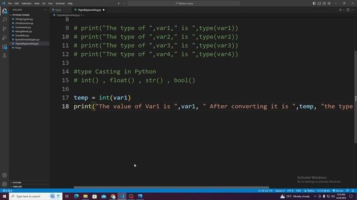Open the Run menu

coord(51,3)
